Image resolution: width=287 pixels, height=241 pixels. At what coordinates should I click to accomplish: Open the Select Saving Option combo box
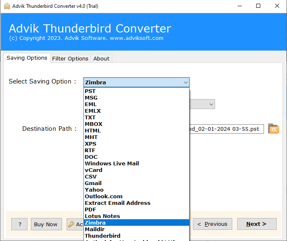(137, 82)
